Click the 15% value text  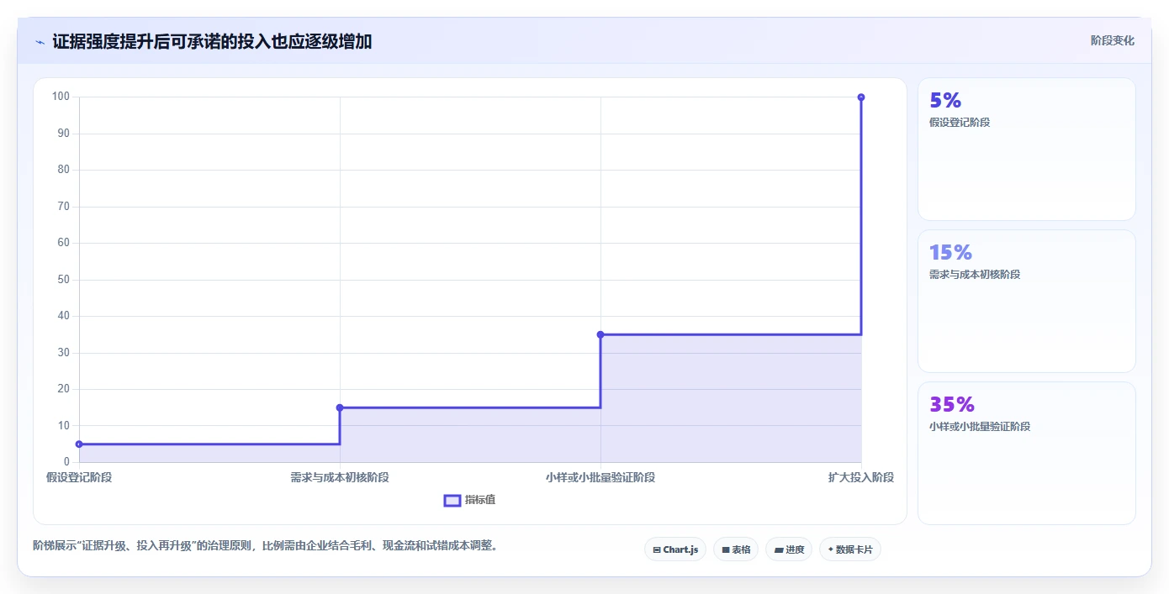point(950,252)
